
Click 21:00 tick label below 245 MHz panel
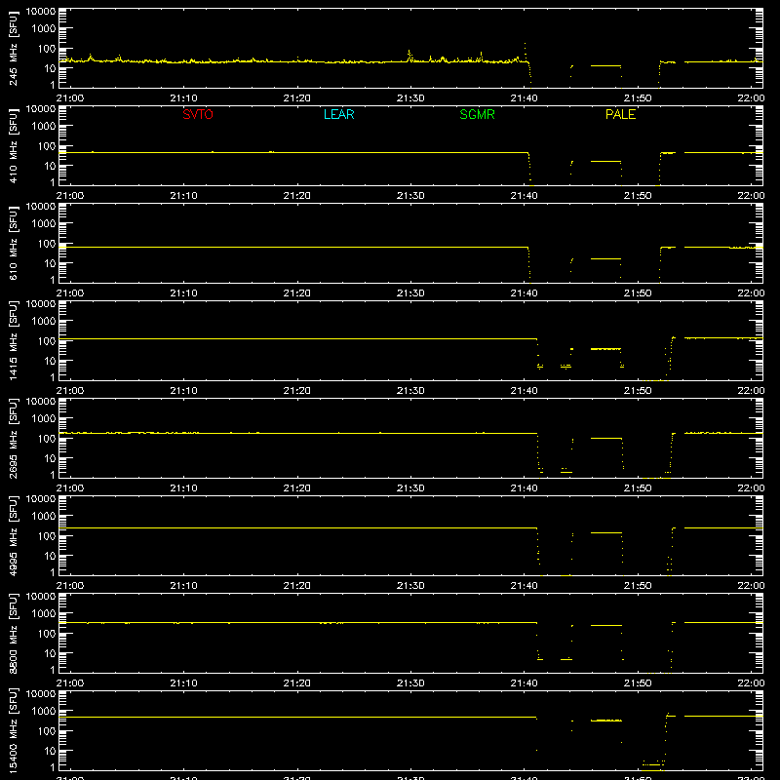coord(70,98)
